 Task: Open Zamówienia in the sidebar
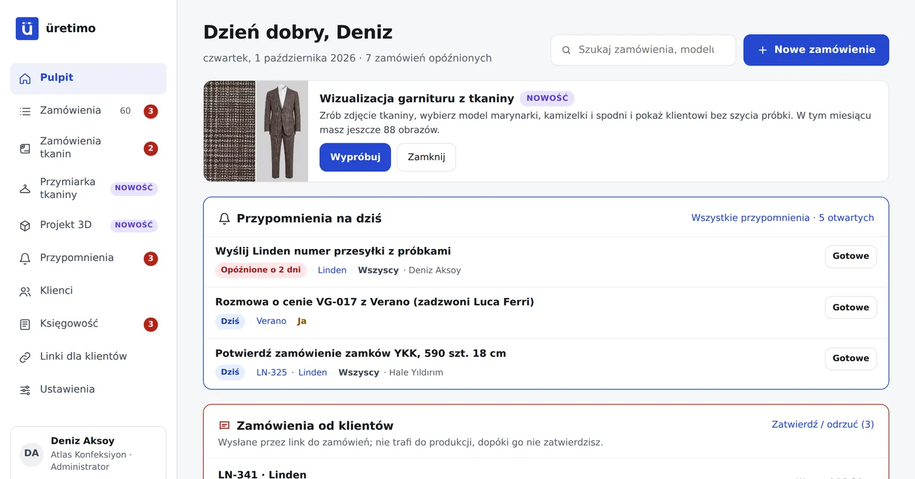coord(88,111)
